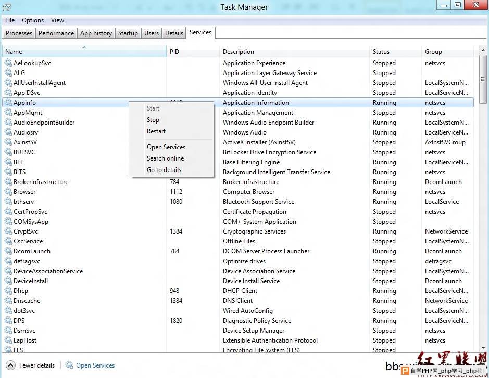Viewport: 489px width, 378px height.
Task: Select the gear icon for CryptSvc service
Action: point(8,231)
